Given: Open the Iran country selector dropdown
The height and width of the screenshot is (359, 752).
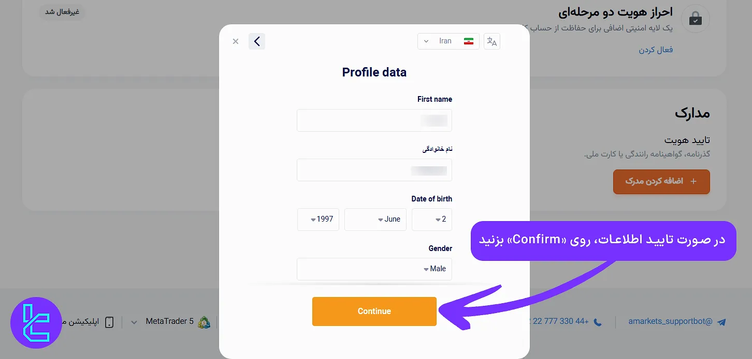Looking at the screenshot, I should (448, 41).
